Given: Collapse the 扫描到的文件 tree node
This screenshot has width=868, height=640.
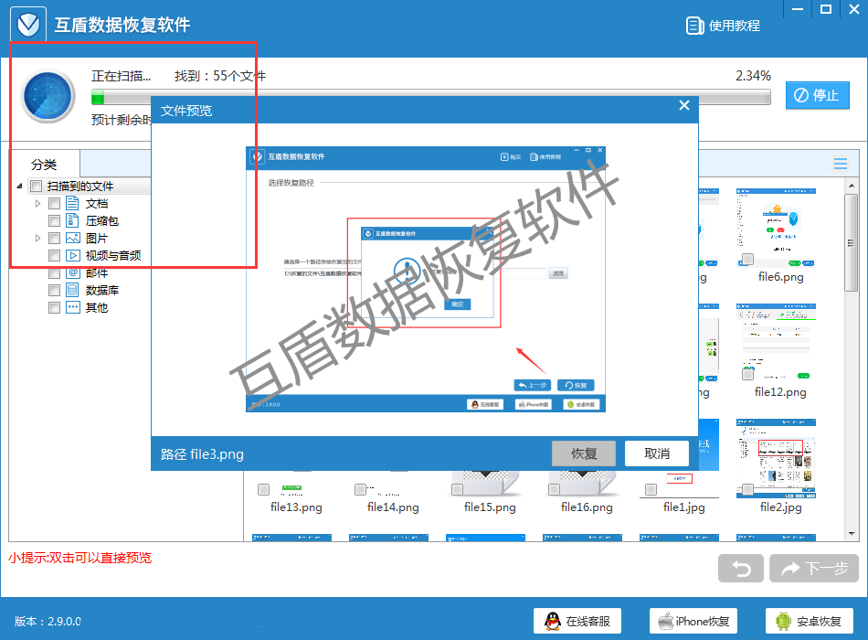Looking at the screenshot, I should click(x=20, y=187).
